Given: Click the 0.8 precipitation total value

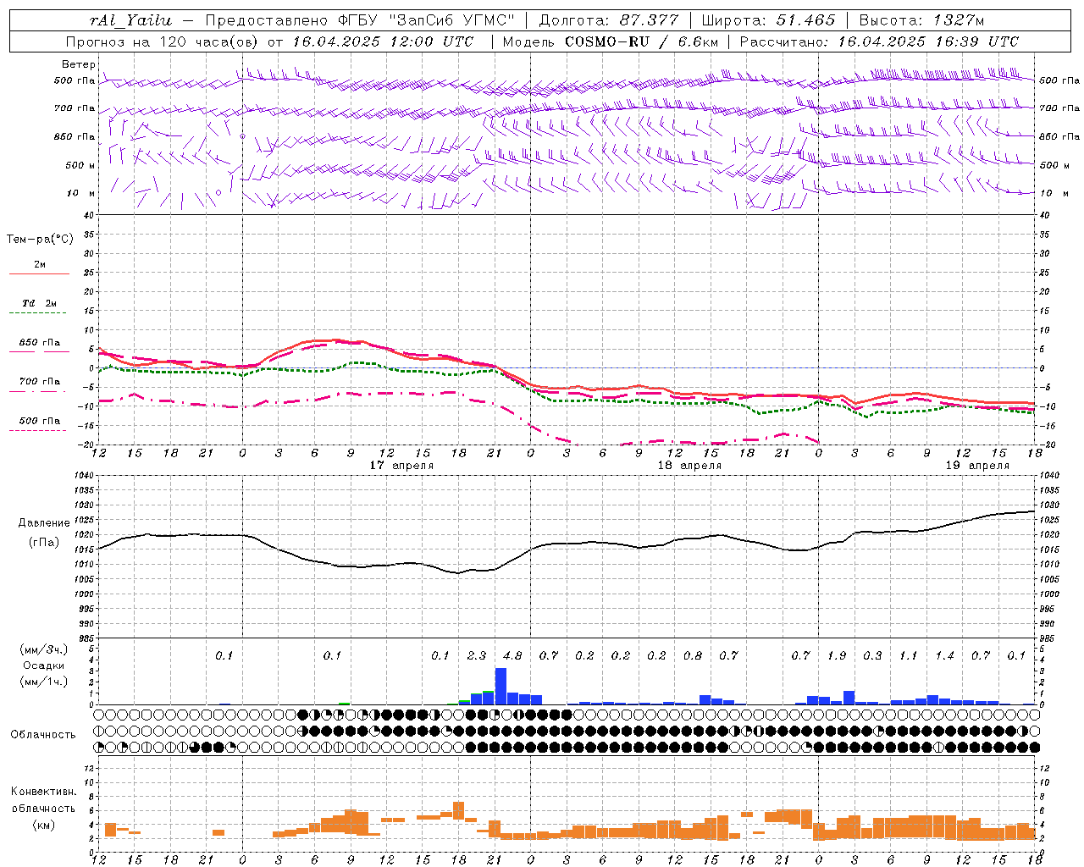Looking at the screenshot, I should [x=693, y=655].
